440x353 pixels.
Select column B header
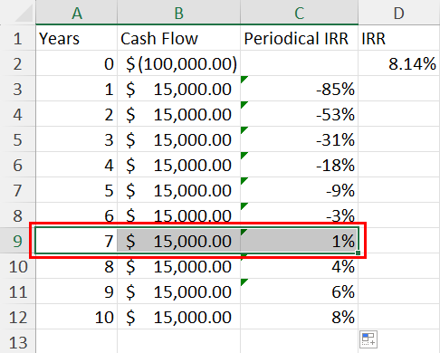tap(178, 12)
